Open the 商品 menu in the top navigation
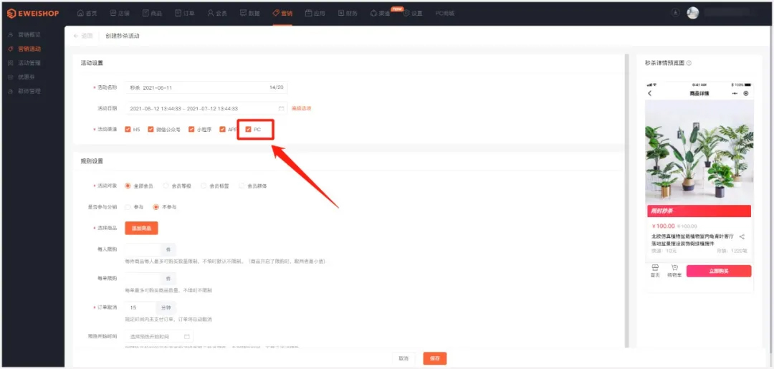Image resolution: width=774 pixels, height=369 pixels. 151,13
